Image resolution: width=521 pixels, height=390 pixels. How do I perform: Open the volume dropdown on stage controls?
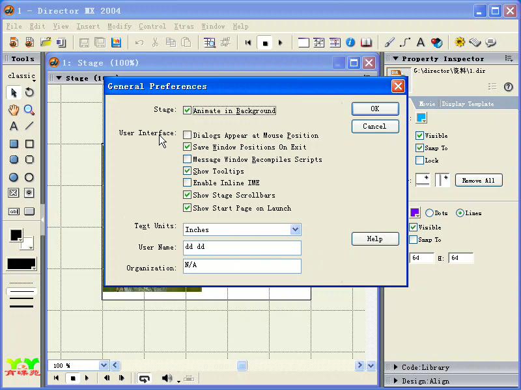pyautogui.click(x=178, y=382)
